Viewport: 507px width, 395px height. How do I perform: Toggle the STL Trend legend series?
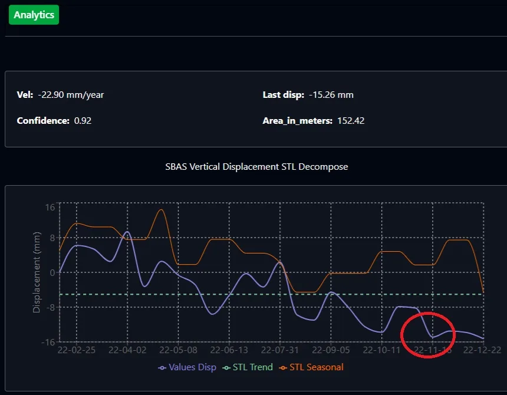click(x=248, y=367)
